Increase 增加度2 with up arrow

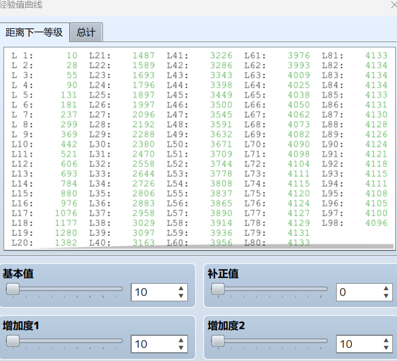(386, 340)
